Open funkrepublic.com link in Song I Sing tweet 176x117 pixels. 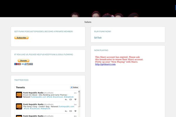pyautogui.click(x=67, y=106)
